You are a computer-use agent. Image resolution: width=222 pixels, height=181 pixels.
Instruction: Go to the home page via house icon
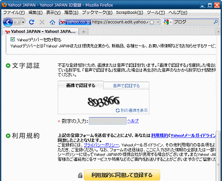pos(52,22)
